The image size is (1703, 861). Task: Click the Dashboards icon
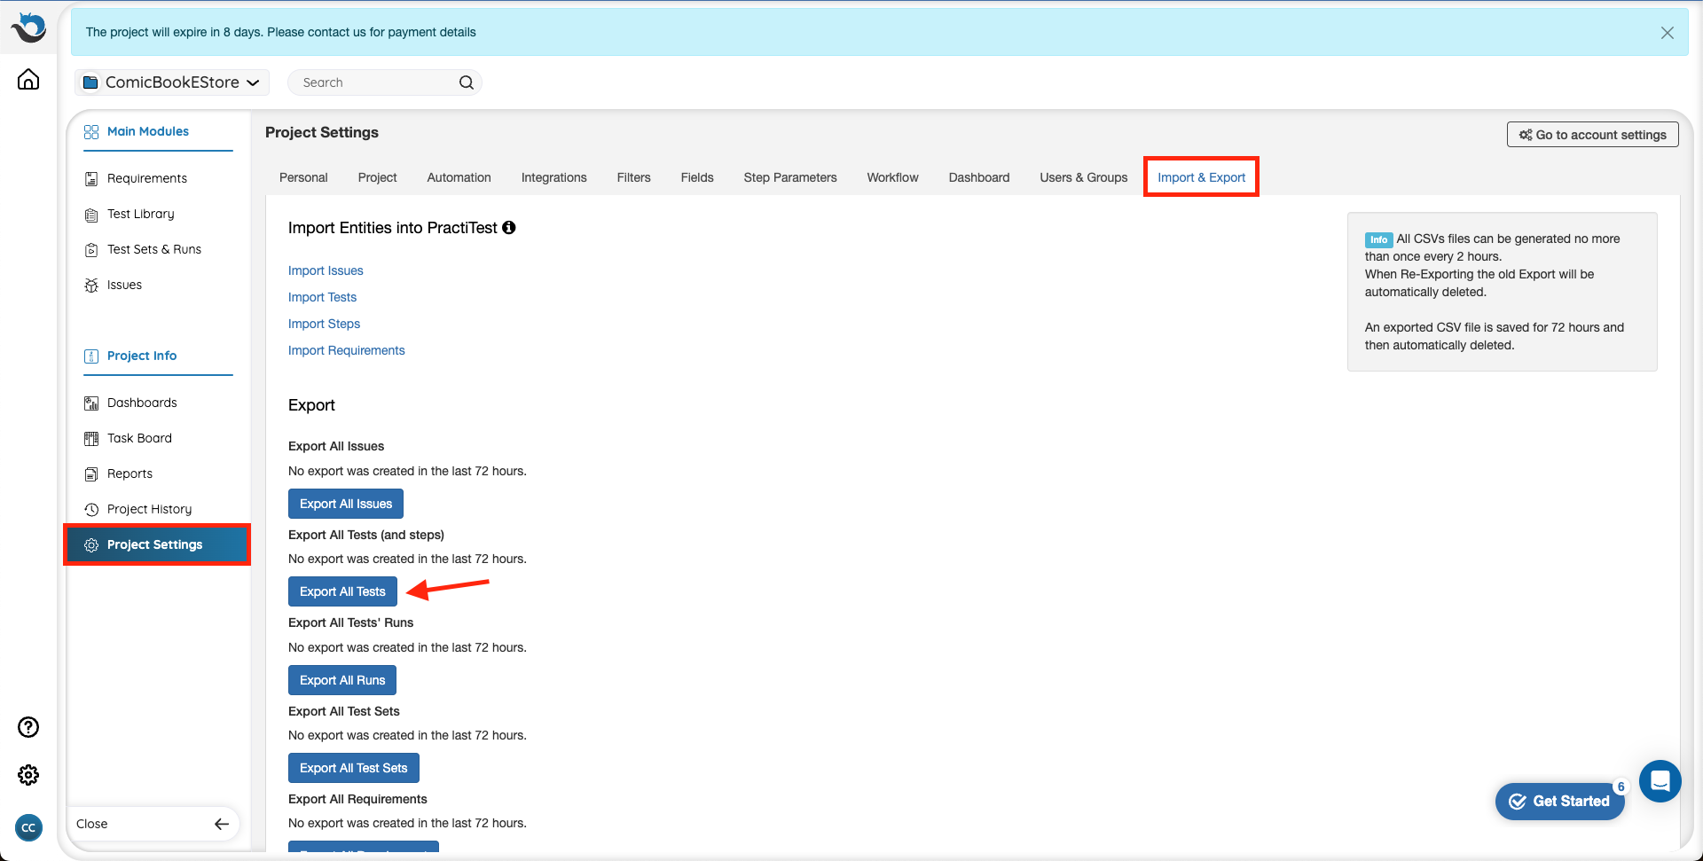click(91, 403)
